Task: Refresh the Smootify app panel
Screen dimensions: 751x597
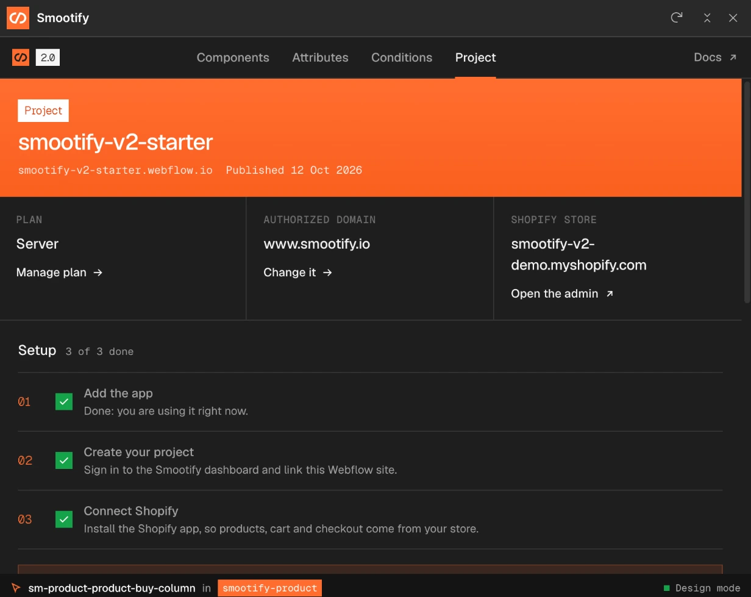Action: [x=676, y=18]
